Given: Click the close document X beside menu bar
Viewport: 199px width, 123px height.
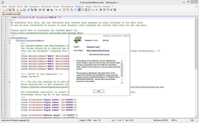Looking at the screenshot, I should [196, 6].
